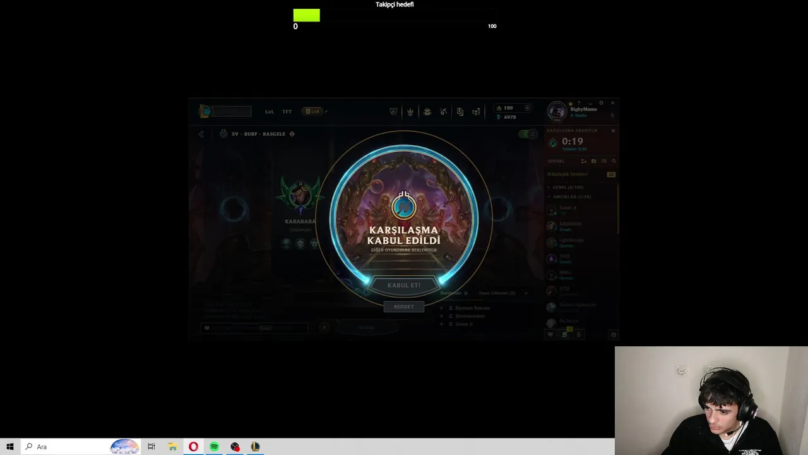Viewport: 808px width, 455px height.
Task: Open Arkadaşlık İstekleri friend requests
Action: click(x=581, y=174)
